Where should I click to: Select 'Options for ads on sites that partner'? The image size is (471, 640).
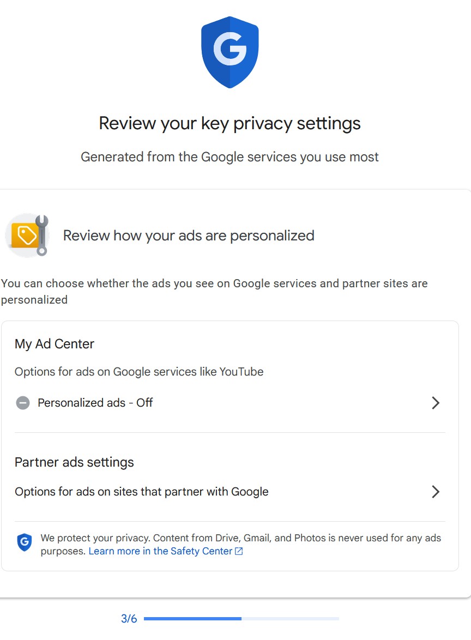coord(141,492)
